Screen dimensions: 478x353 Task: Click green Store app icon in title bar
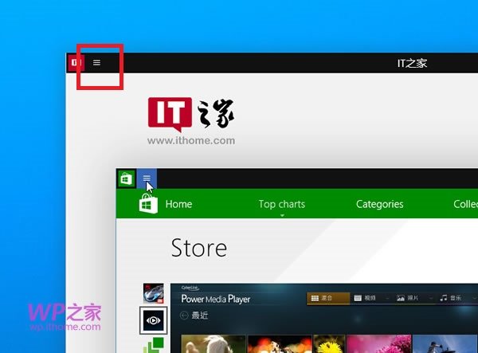pos(127,178)
